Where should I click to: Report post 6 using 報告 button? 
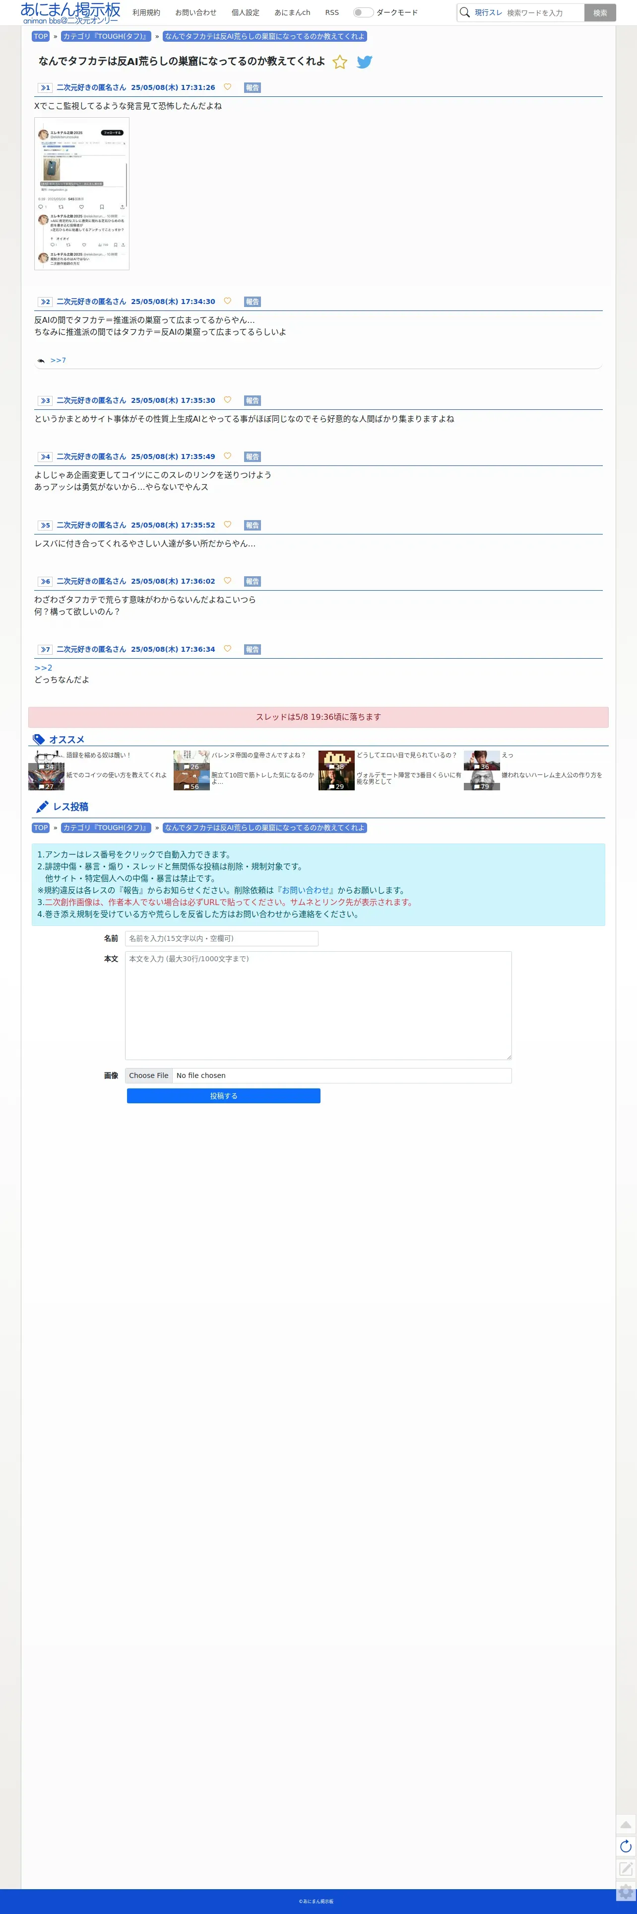coord(253,582)
